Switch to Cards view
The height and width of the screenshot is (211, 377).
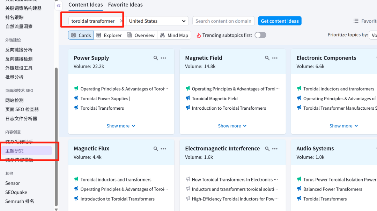coord(81,35)
